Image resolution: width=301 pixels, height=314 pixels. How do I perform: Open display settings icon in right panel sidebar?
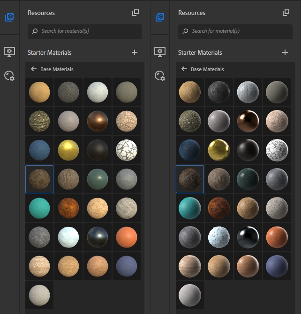pos(160,51)
